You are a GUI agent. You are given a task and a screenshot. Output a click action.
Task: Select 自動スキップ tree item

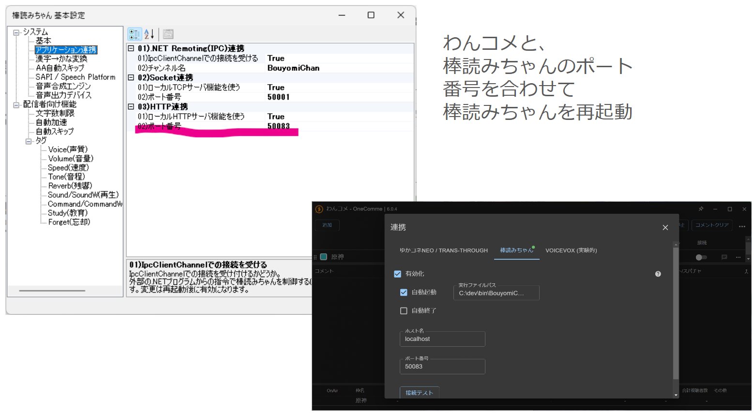55,132
